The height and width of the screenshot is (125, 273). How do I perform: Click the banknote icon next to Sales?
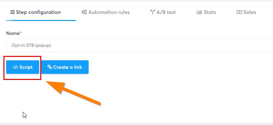(239, 12)
